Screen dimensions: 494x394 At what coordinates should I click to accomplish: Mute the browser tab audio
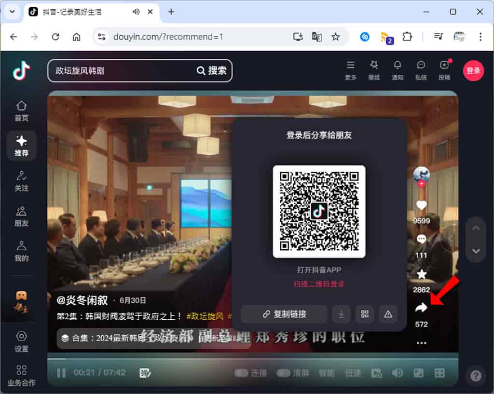(136, 12)
